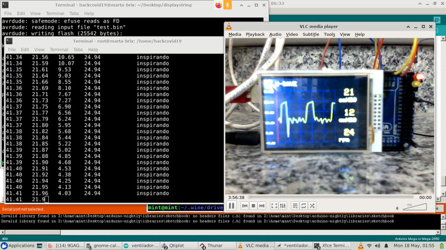Click Firefox icon in top terminal title bar

point(219,5)
